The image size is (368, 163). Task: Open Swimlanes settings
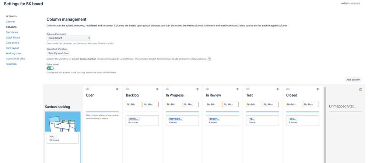coord(12,32)
